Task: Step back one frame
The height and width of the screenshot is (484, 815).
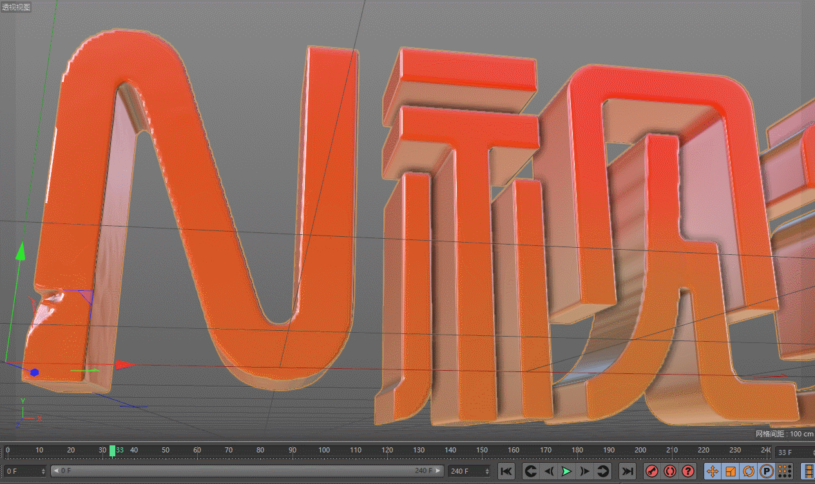Action: coord(548,471)
